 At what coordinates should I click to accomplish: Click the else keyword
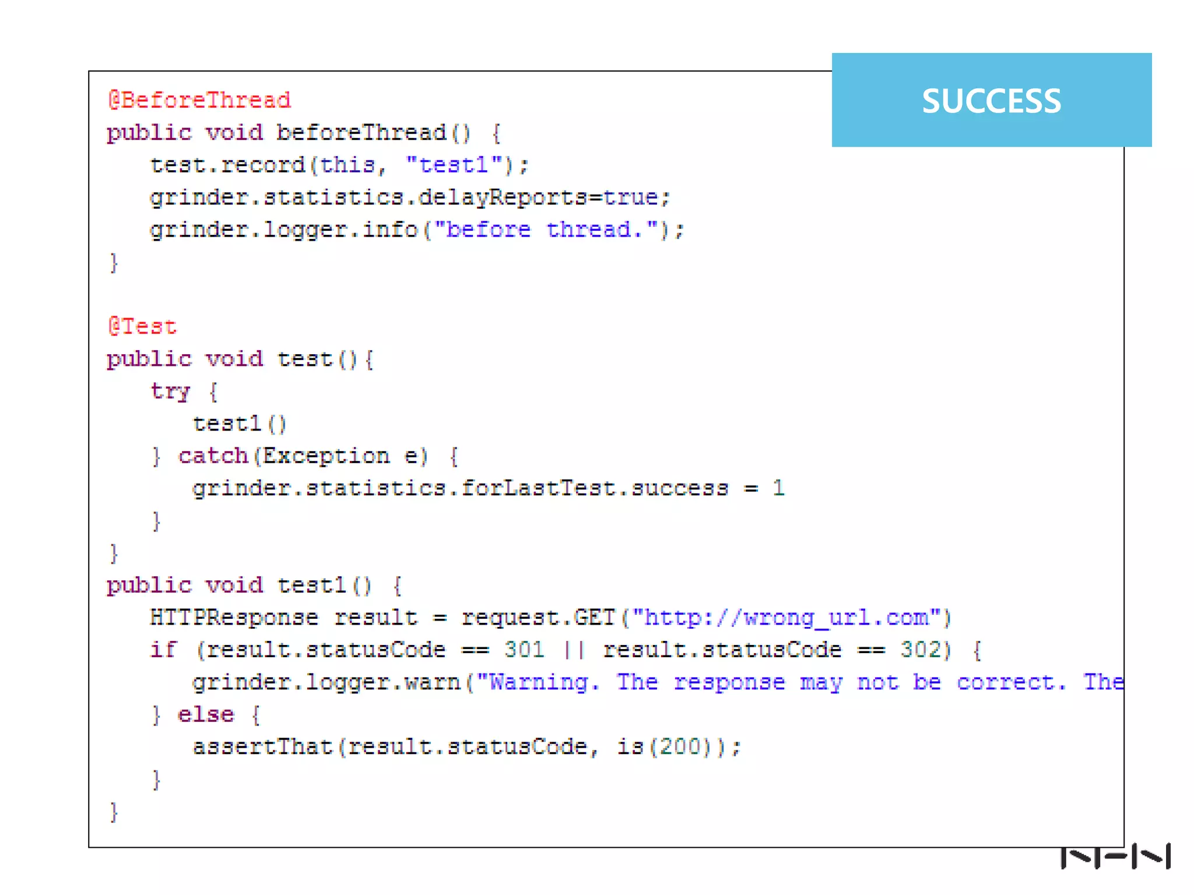tap(206, 714)
